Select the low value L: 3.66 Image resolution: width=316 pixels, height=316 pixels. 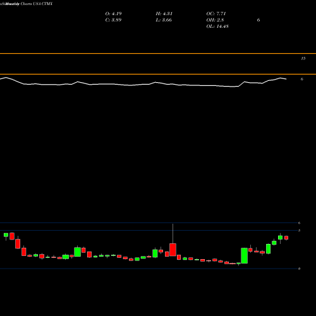click(x=164, y=20)
